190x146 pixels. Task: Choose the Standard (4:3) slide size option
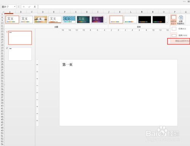[180, 29]
